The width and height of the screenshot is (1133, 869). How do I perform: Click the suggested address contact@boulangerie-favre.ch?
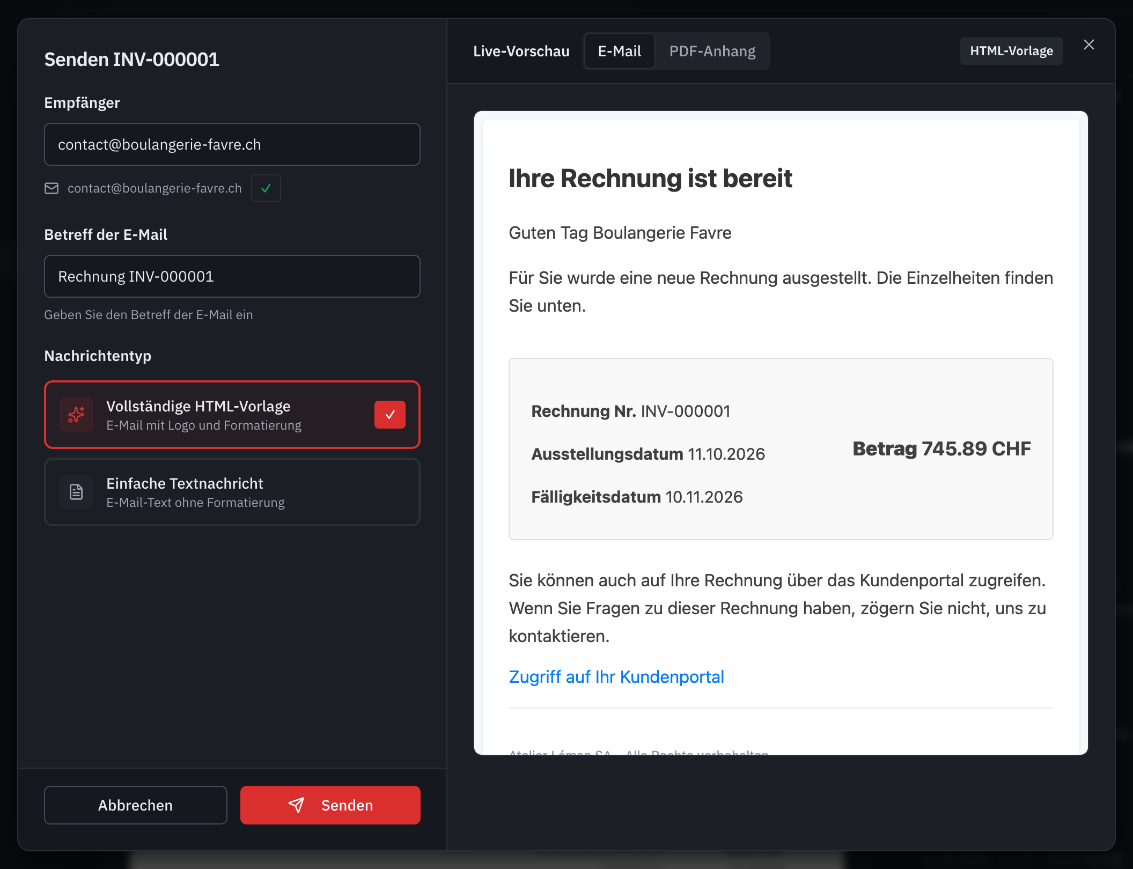[154, 188]
